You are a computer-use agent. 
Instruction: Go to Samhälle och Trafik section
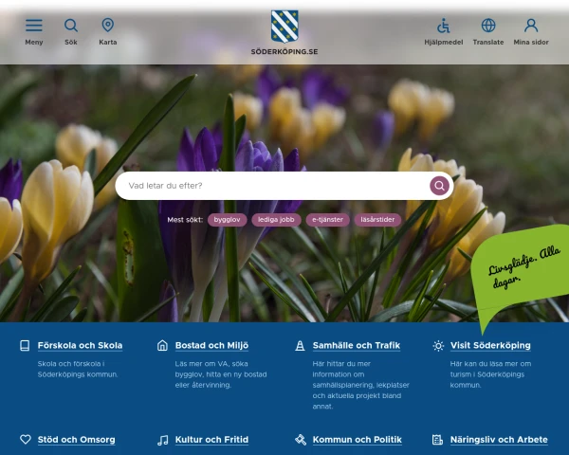point(357,345)
